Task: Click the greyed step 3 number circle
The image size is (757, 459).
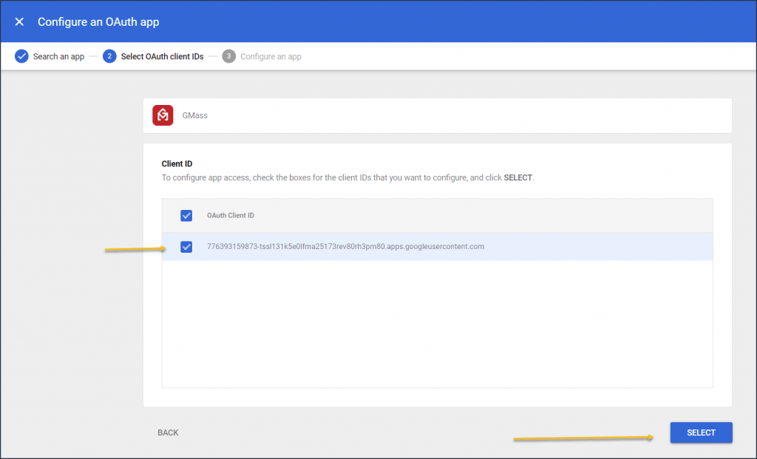Action: [x=229, y=56]
